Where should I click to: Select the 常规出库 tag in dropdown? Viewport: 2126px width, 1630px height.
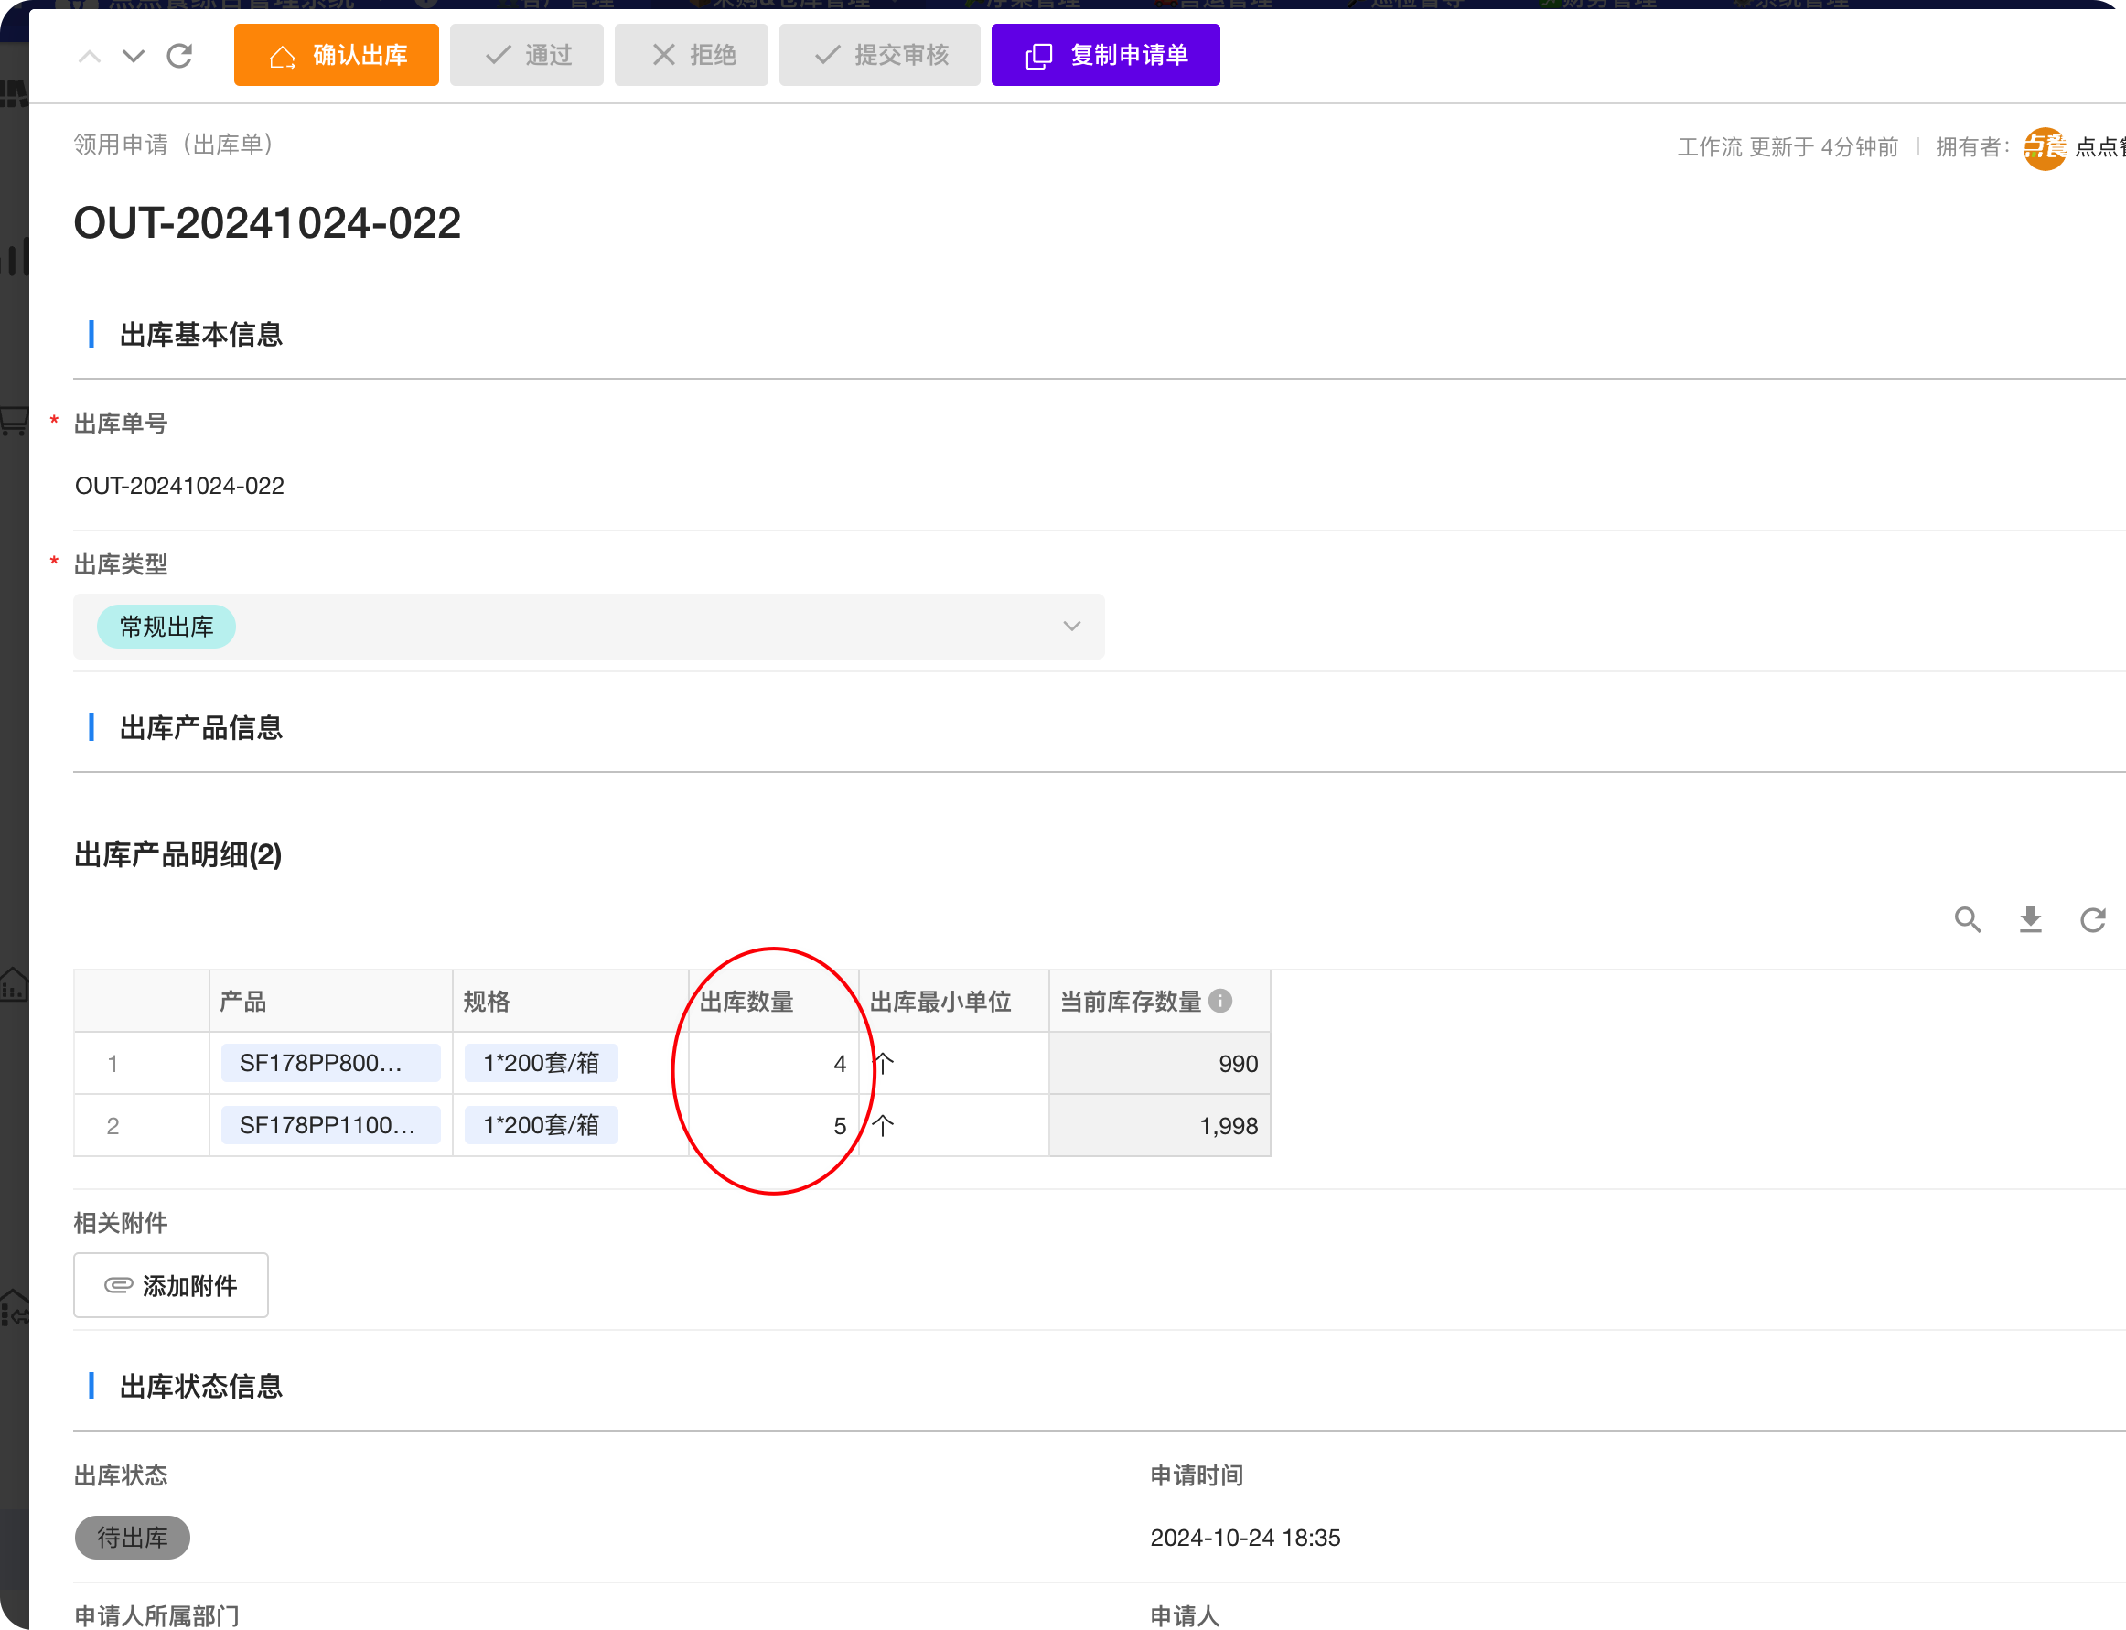click(x=166, y=627)
